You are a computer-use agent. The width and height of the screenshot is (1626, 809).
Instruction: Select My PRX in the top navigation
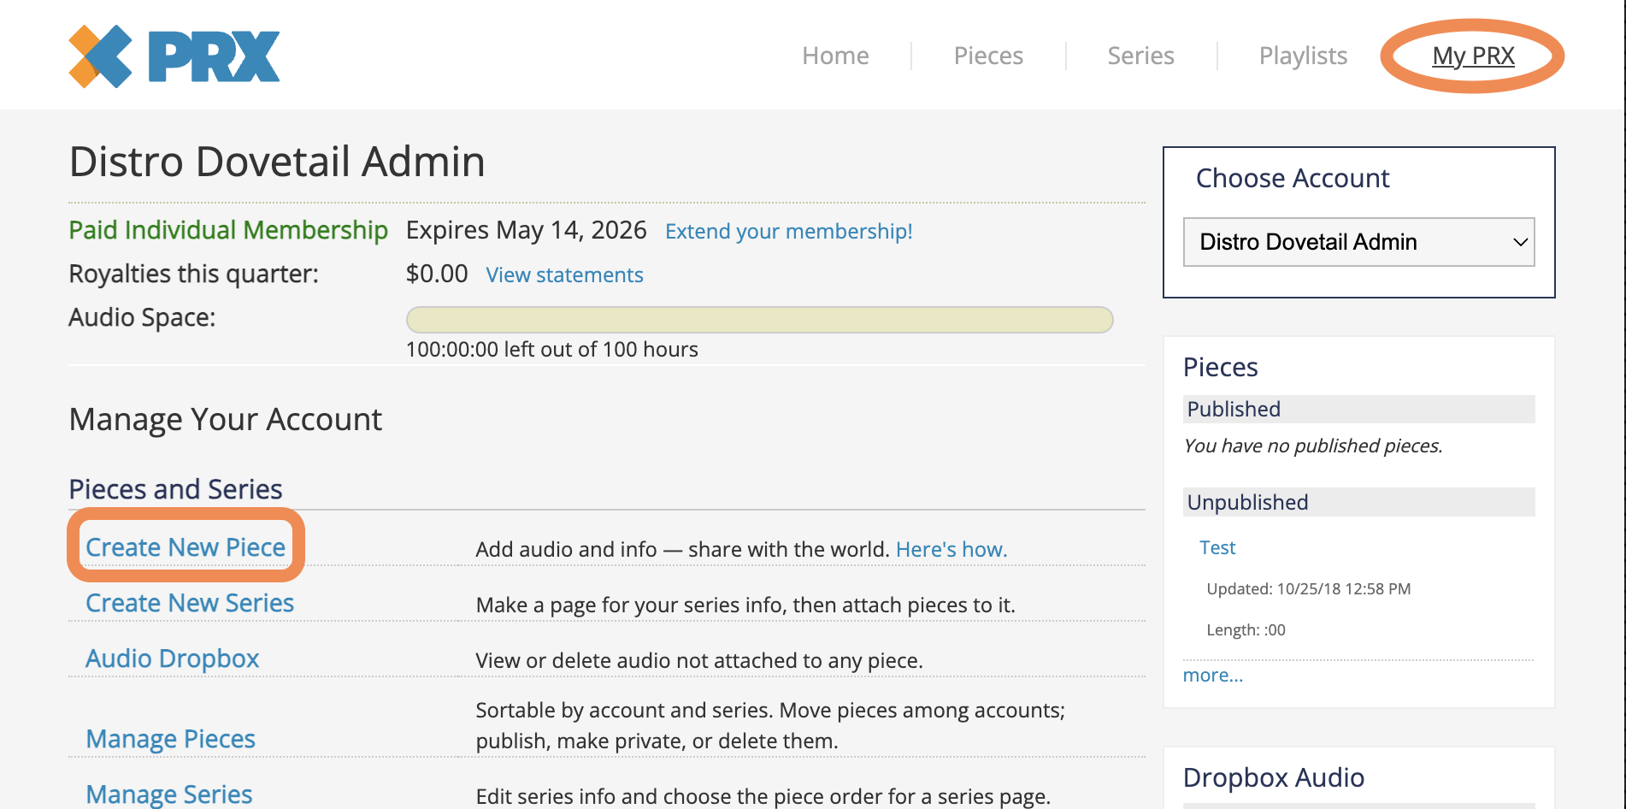[1473, 56]
